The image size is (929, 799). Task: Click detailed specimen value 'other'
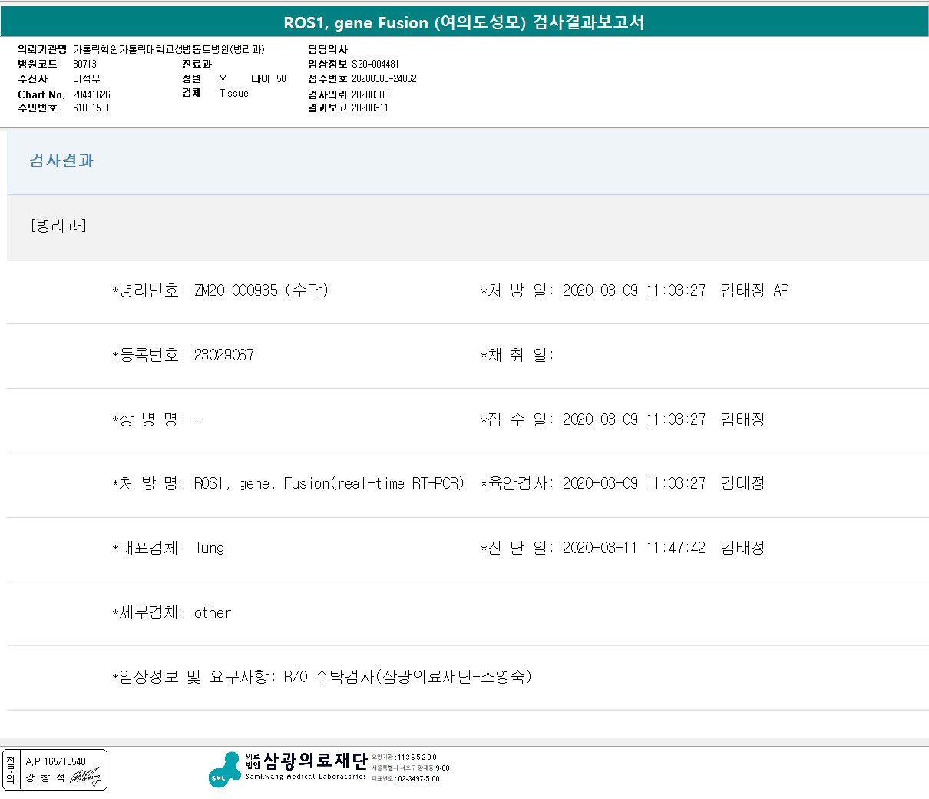pos(213,612)
